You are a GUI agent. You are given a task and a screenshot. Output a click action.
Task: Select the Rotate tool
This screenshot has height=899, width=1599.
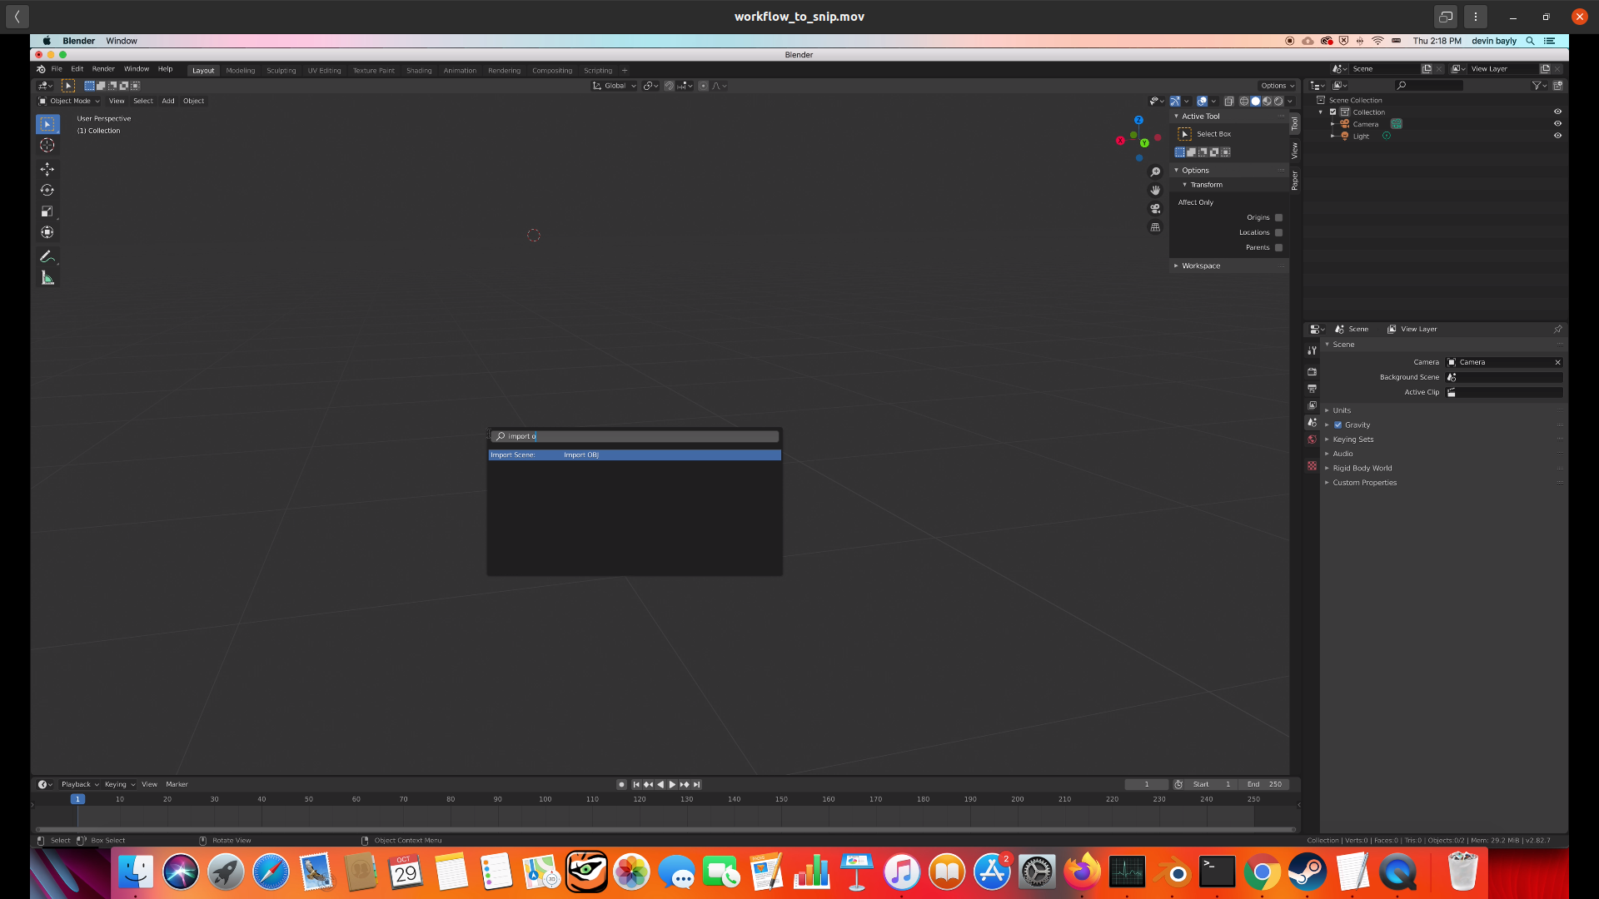(x=47, y=191)
